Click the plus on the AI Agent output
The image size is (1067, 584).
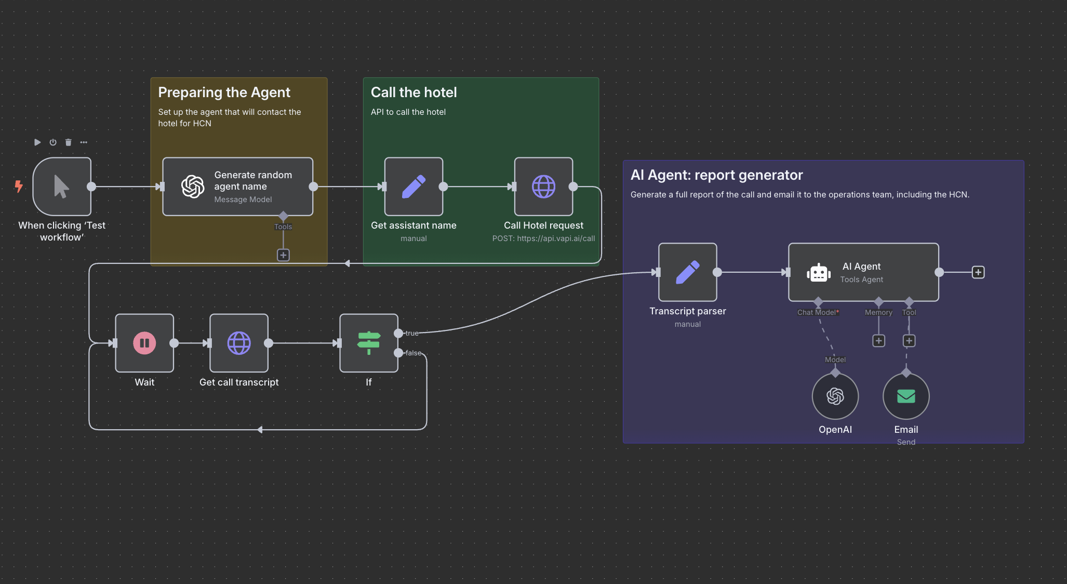(x=978, y=272)
